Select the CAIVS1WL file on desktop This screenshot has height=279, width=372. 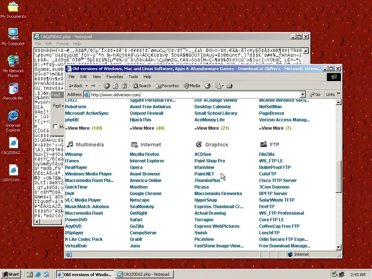13,173
